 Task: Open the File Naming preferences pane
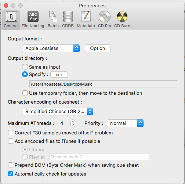(33, 19)
